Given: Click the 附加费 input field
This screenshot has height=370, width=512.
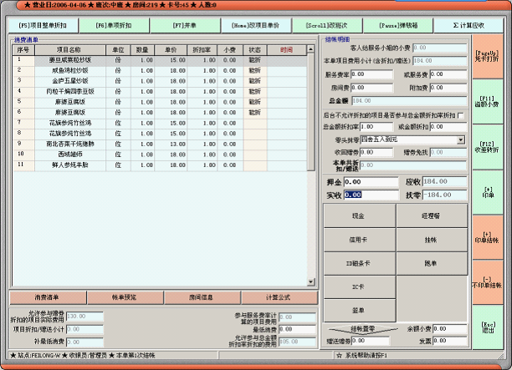Looking at the screenshot, I should coord(448,88).
